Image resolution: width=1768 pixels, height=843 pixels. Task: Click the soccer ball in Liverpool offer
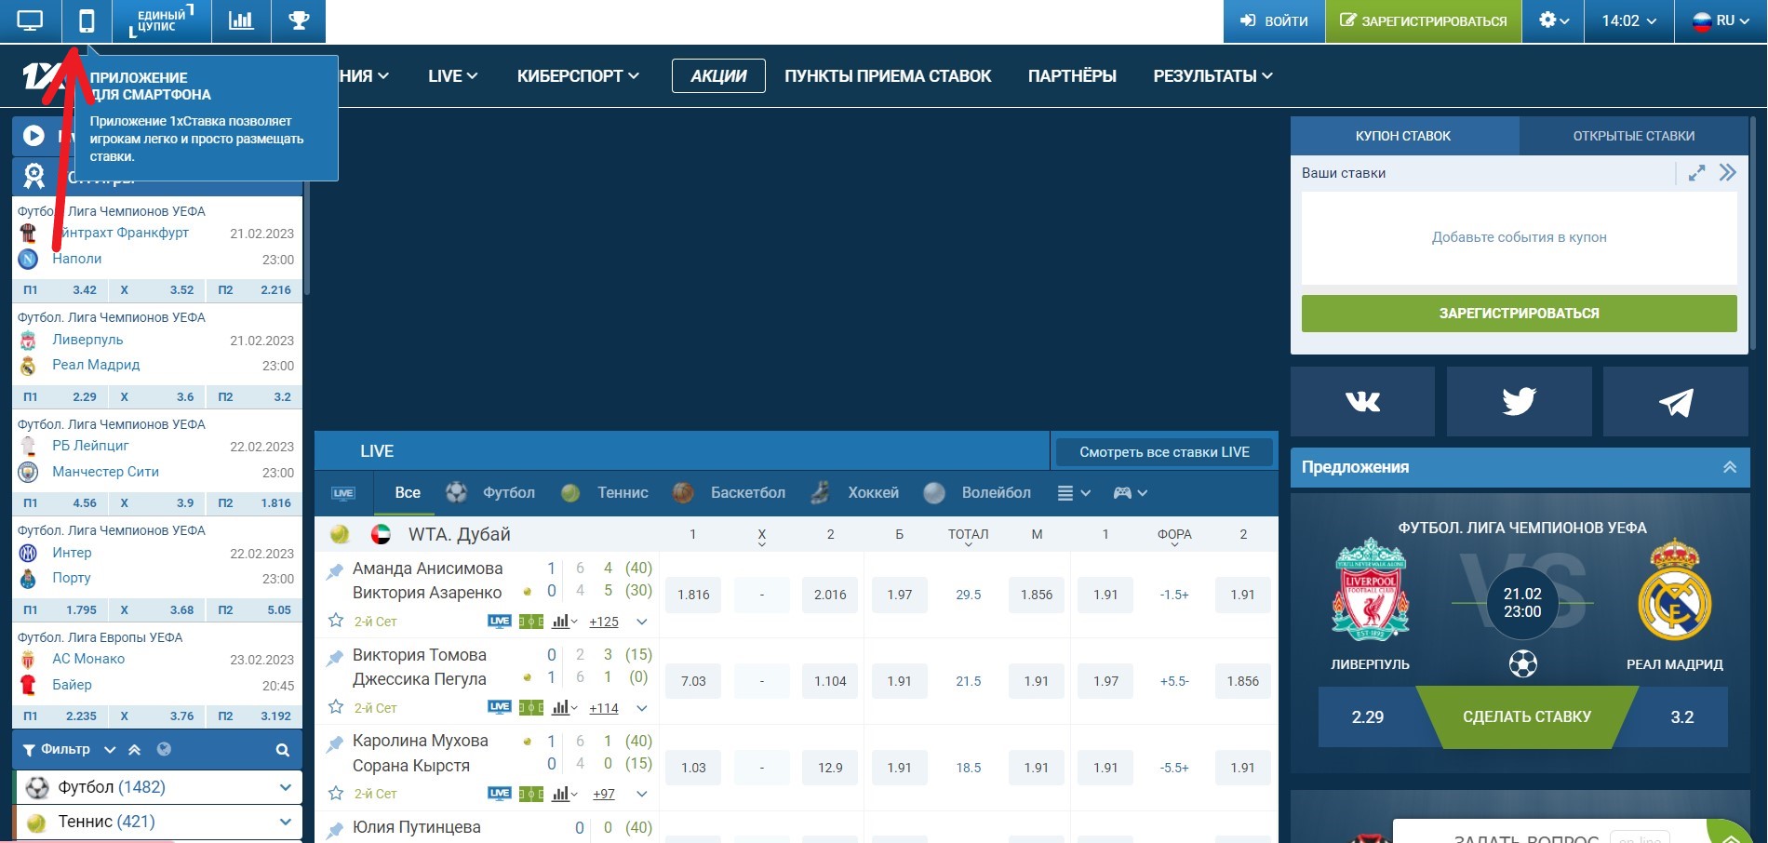[1522, 663]
